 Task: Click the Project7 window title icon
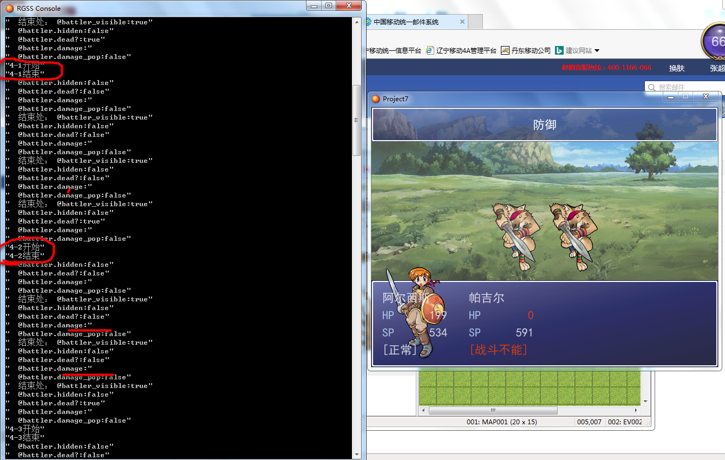(376, 98)
